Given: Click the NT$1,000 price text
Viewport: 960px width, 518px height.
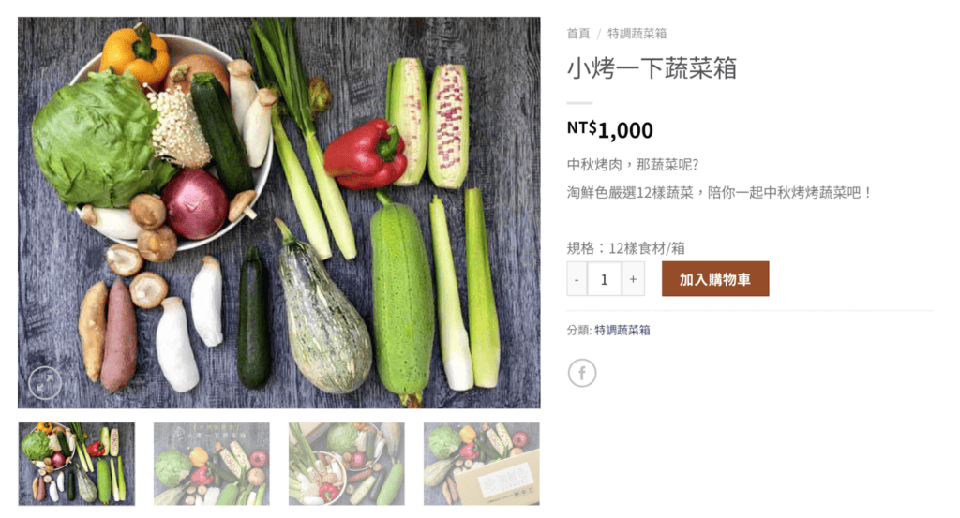Looking at the screenshot, I should tap(609, 129).
